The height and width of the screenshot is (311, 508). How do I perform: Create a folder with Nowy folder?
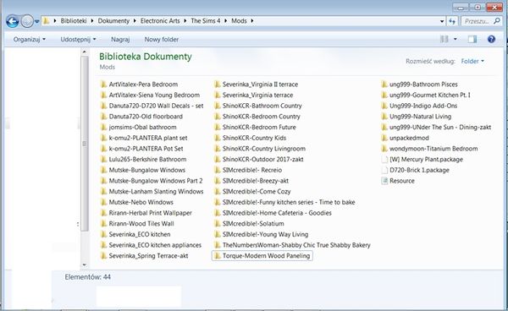point(162,40)
